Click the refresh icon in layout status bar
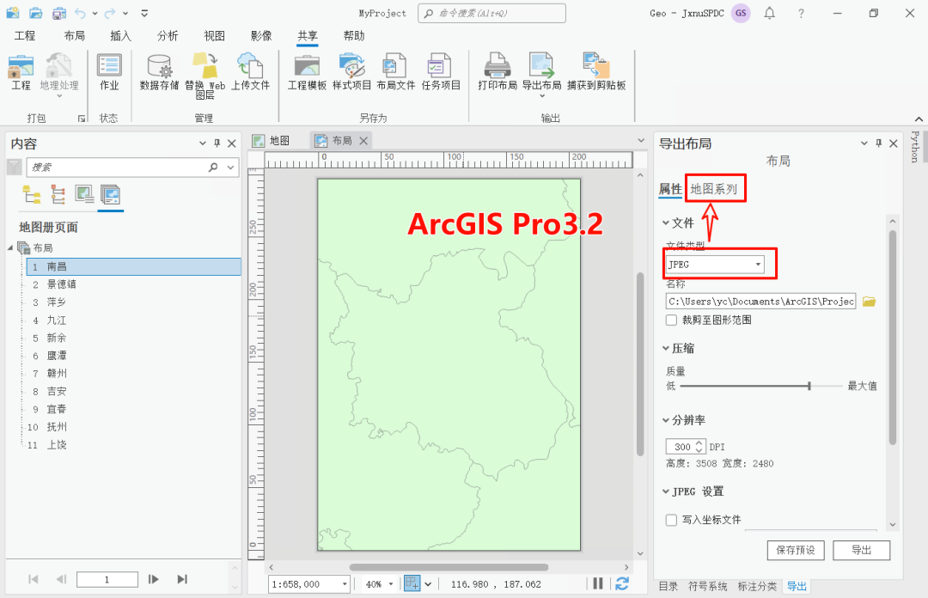The height and width of the screenshot is (598, 928). pyautogui.click(x=621, y=583)
